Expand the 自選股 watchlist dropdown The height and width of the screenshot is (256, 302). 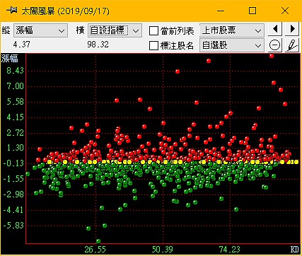click(x=232, y=45)
